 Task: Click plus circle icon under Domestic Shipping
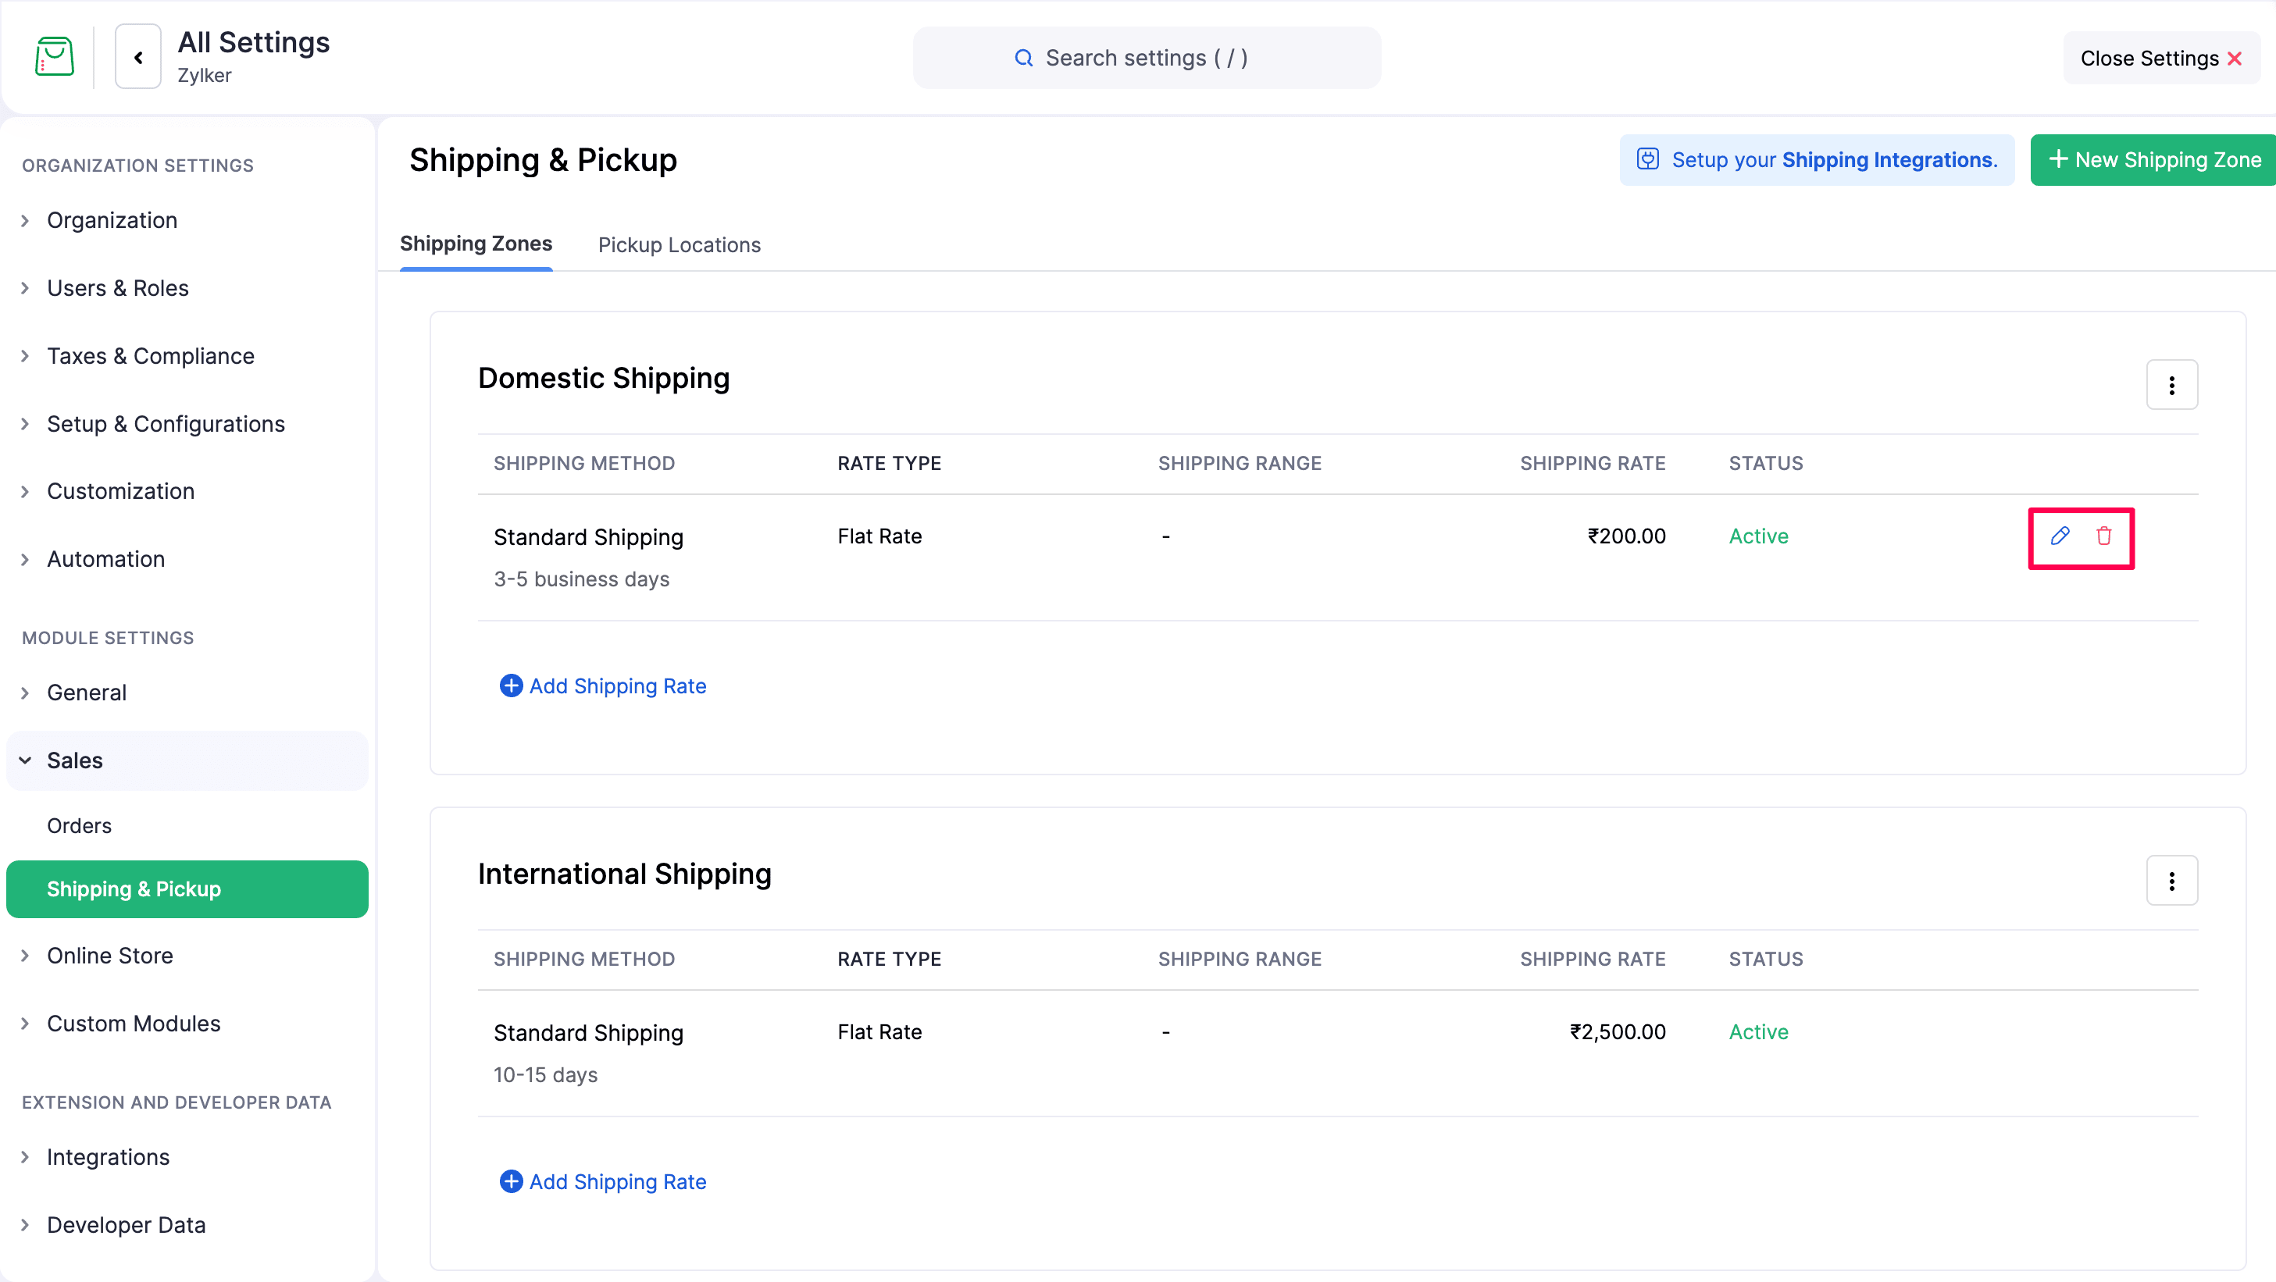pos(511,686)
